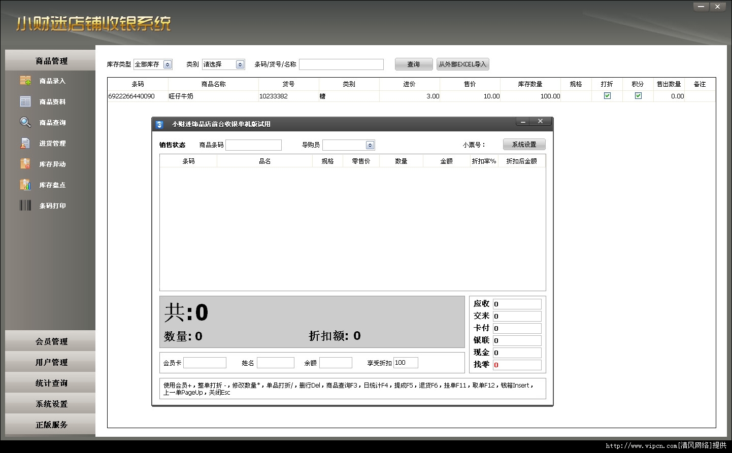
Task: Open the 库存类型 dropdown showing 全部库存
Action: coord(168,64)
